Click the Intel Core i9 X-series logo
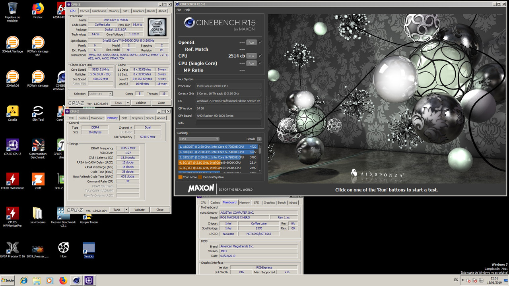This screenshot has width=509, height=286. pos(157,27)
